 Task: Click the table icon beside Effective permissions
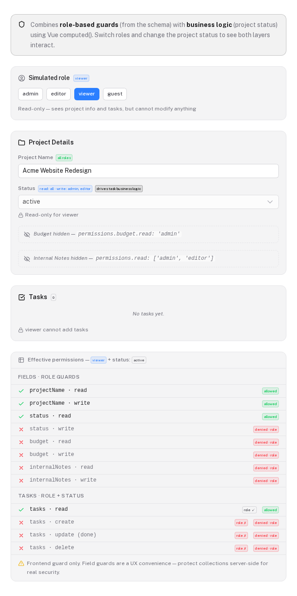[x=21, y=360]
